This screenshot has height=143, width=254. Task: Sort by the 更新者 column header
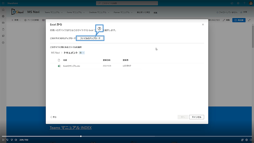(x=125, y=60)
